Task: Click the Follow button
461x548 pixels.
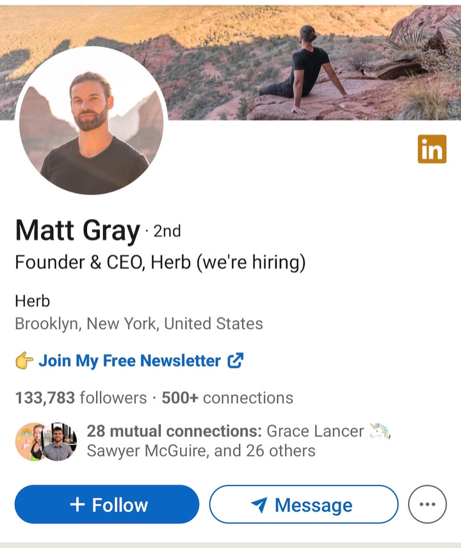Action: tap(107, 504)
